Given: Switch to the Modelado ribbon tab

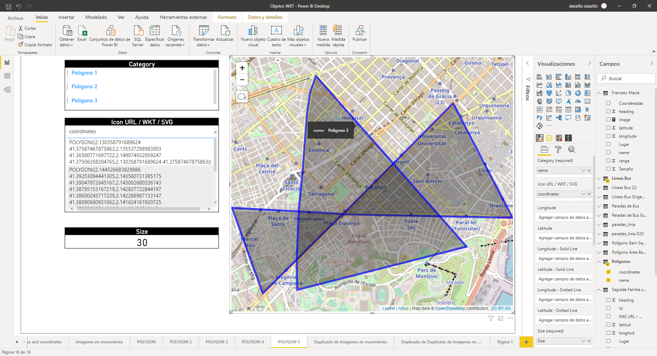Looking at the screenshot, I should tap(96, 17).
